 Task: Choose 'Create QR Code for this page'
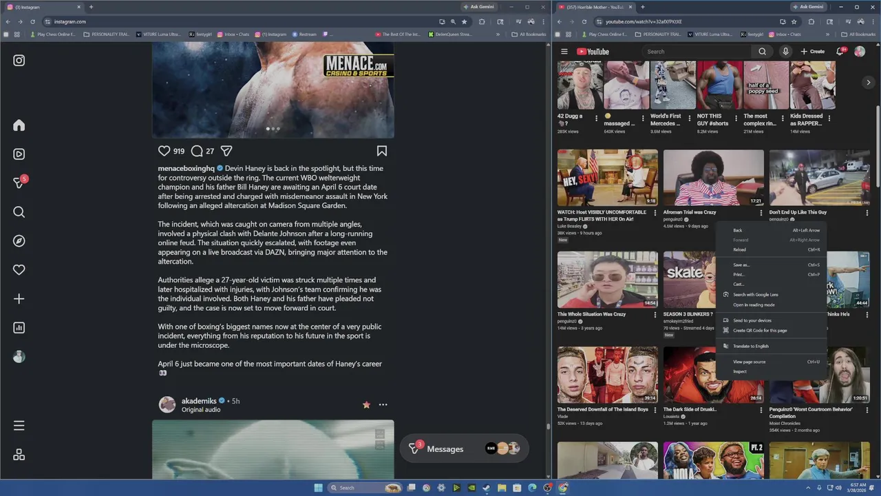point(771,330)
